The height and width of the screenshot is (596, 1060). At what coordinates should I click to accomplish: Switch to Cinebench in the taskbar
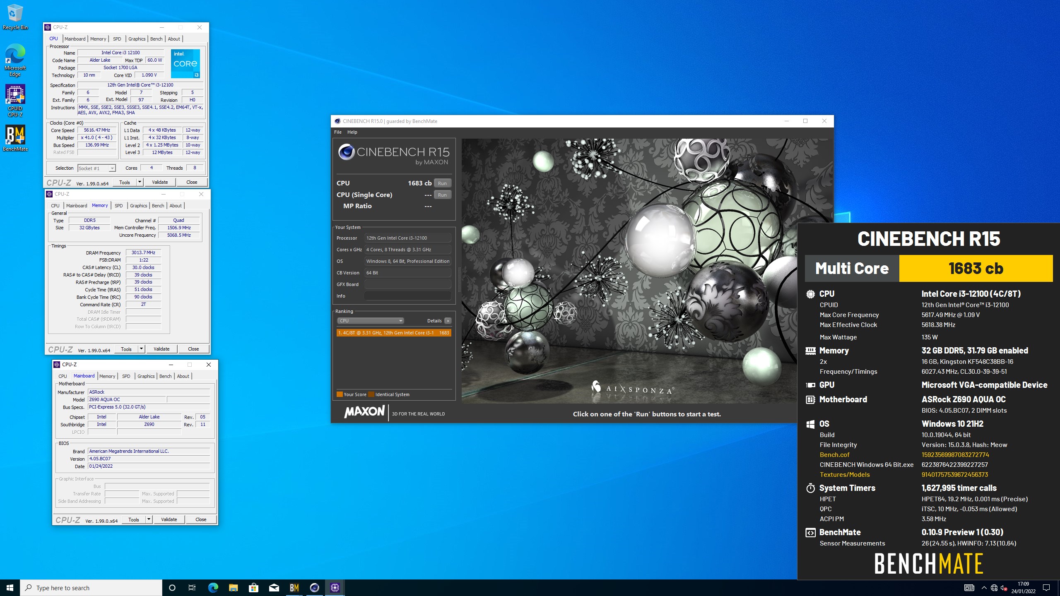[x=314, y=588]
